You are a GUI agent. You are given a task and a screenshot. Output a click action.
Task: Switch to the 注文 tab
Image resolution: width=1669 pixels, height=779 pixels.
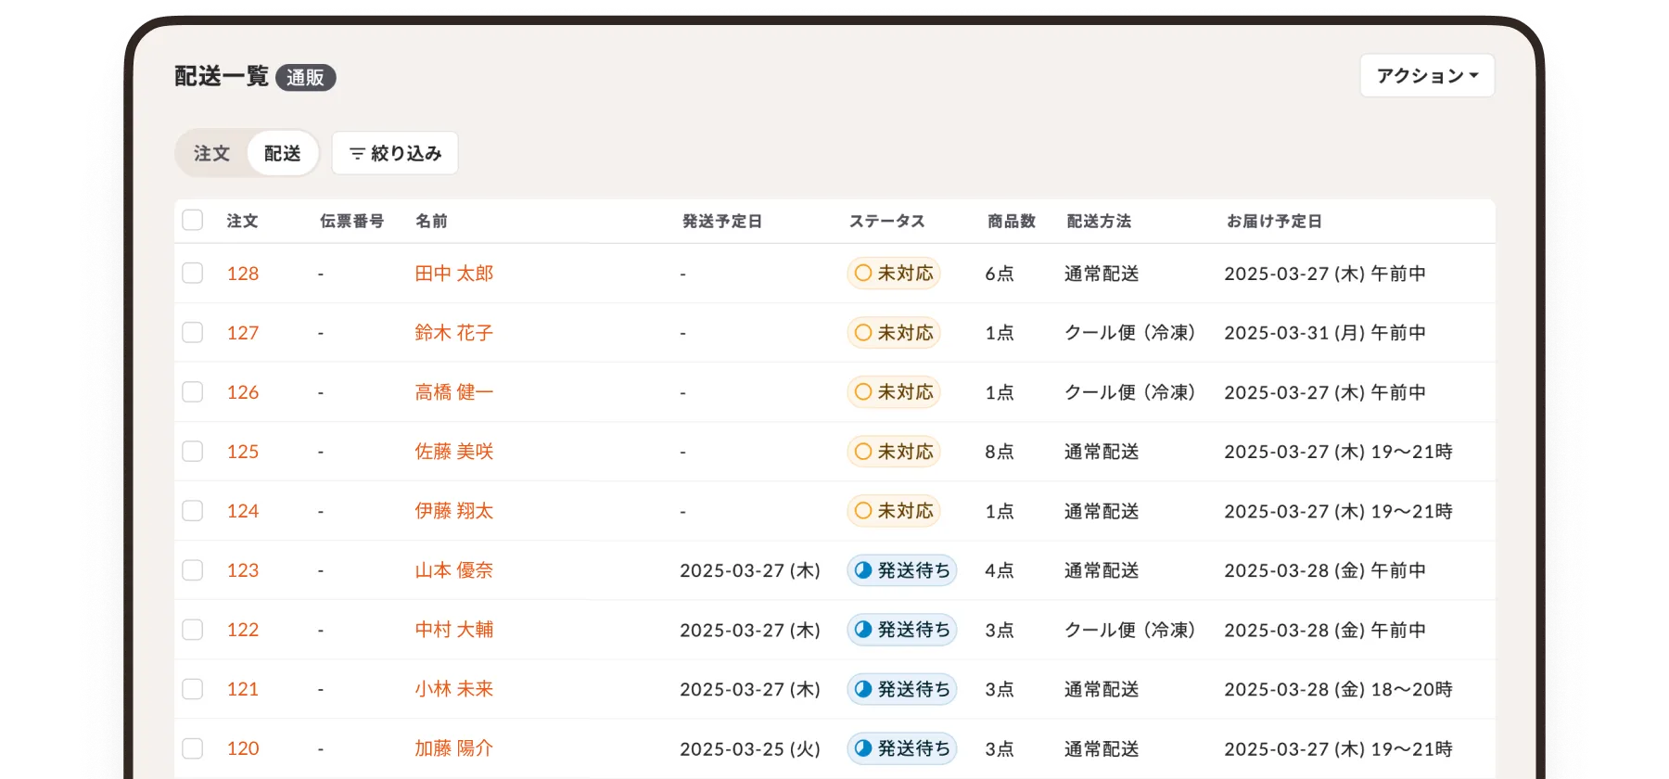pyautogui.click(x=211, y=154)
